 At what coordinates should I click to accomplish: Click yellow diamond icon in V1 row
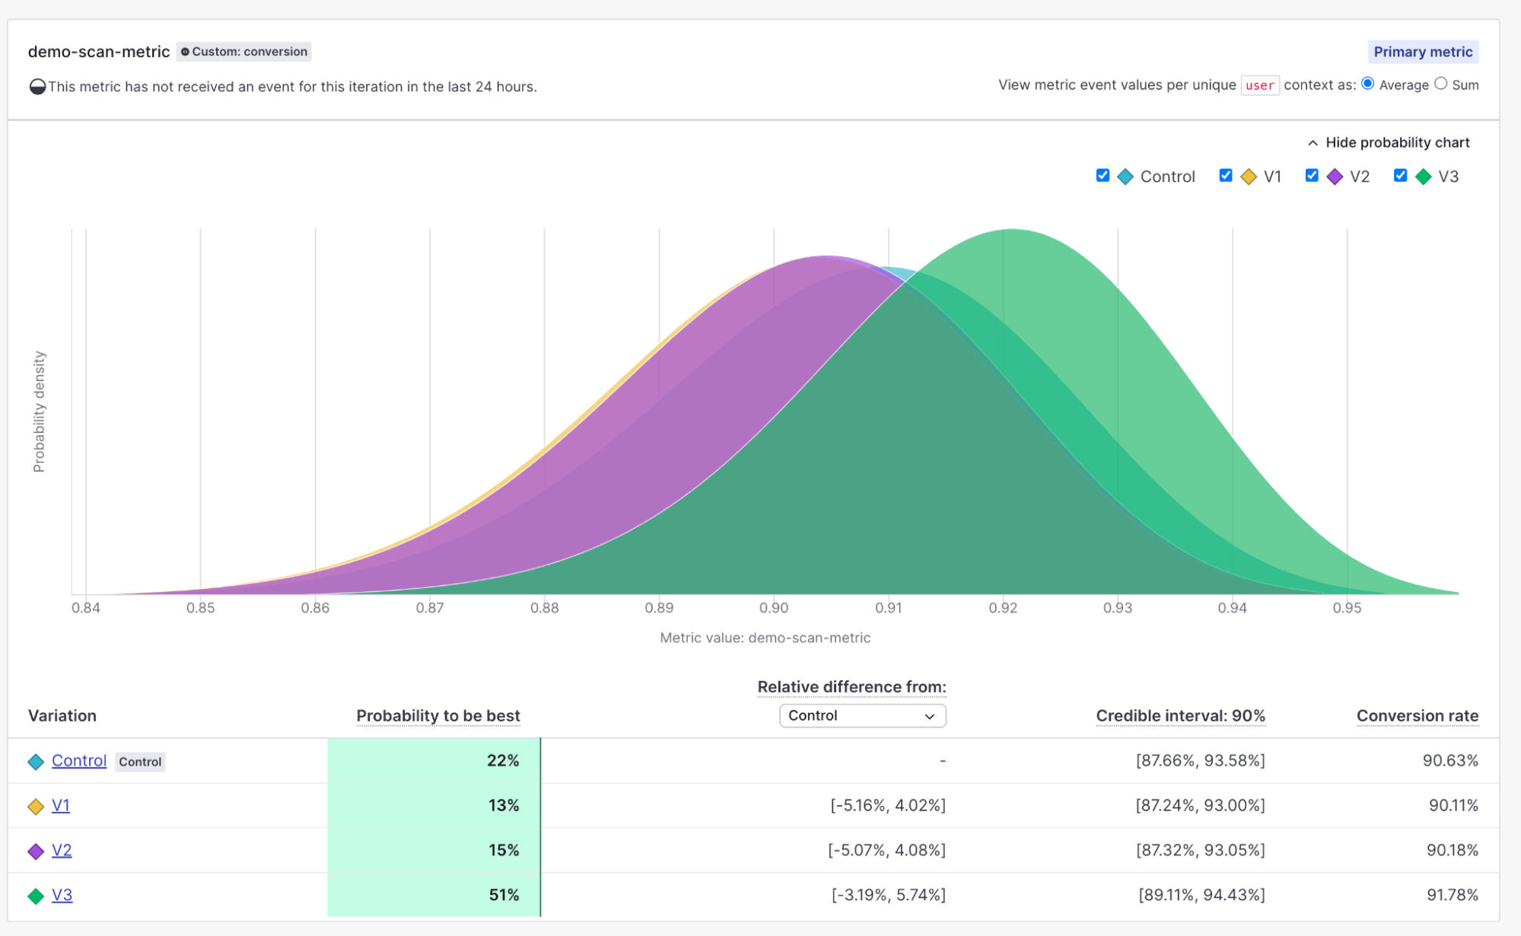[x=36, y=807]
